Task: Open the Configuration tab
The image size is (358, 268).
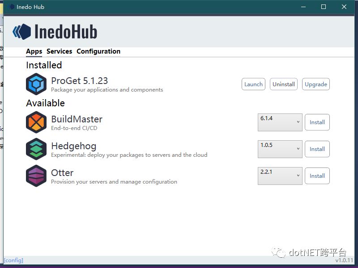Action: [x=98, y=51]
